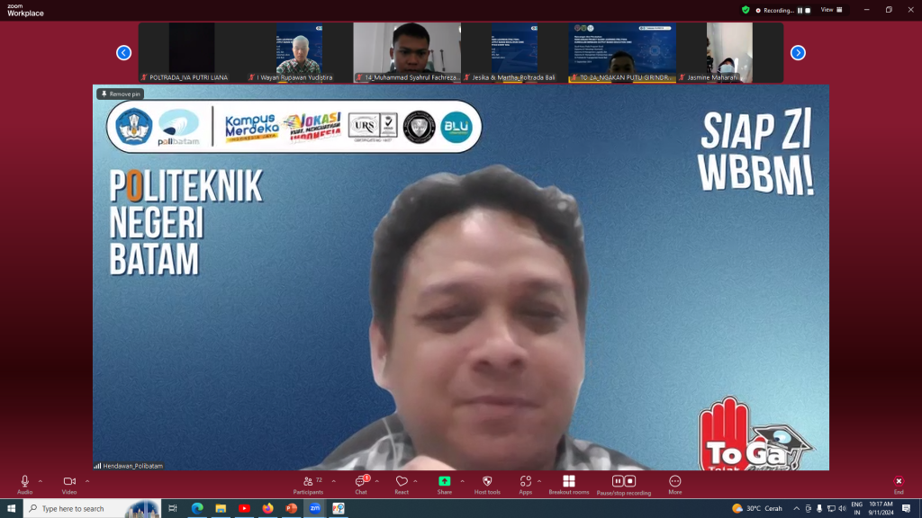
Task: Click Remove pin on the pinned video
Action: (121, 94)
